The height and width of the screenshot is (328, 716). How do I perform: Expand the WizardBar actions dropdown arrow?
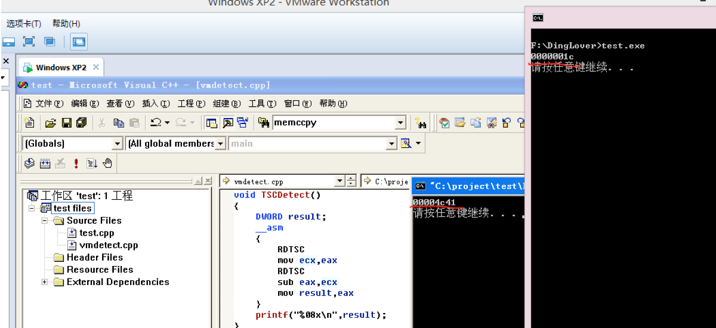pos(418,143)
